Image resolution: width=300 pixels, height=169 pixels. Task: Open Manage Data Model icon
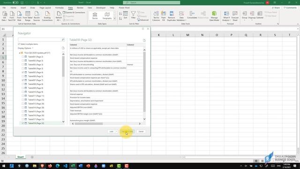point(214,14)
